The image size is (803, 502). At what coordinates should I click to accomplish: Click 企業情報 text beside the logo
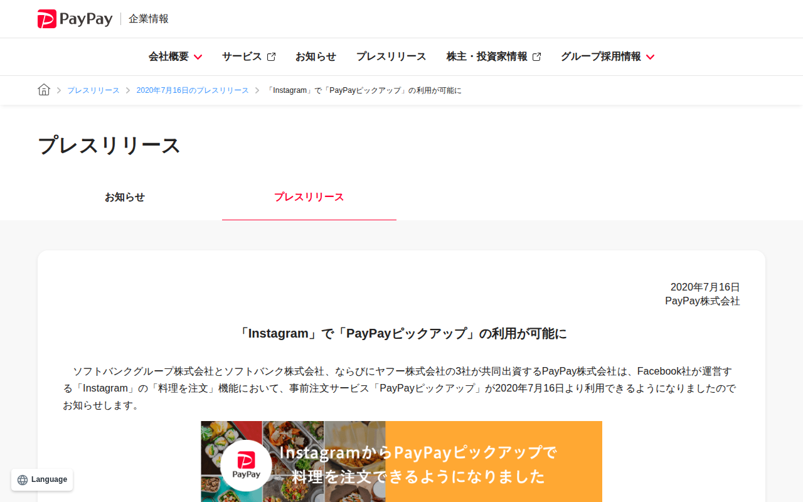coord(149,19)
